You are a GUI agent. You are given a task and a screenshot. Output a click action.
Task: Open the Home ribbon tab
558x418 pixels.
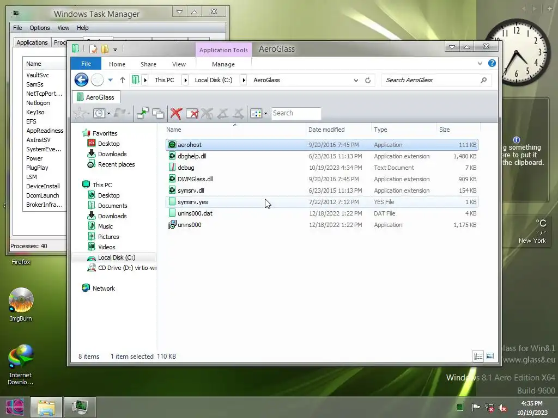(117, 64)
